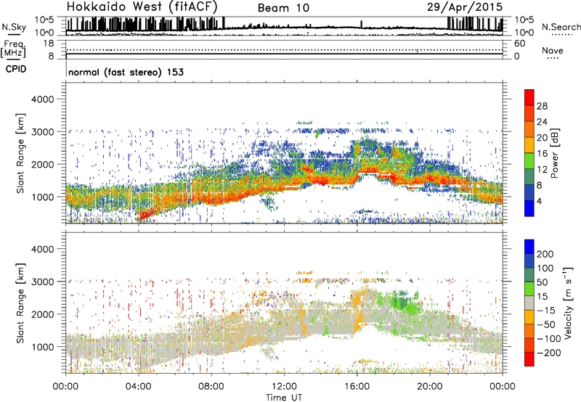Click the 'N.Search' legend label
Image resolution: width=581 pixels, height=402 pixels.
coord(561,27)
